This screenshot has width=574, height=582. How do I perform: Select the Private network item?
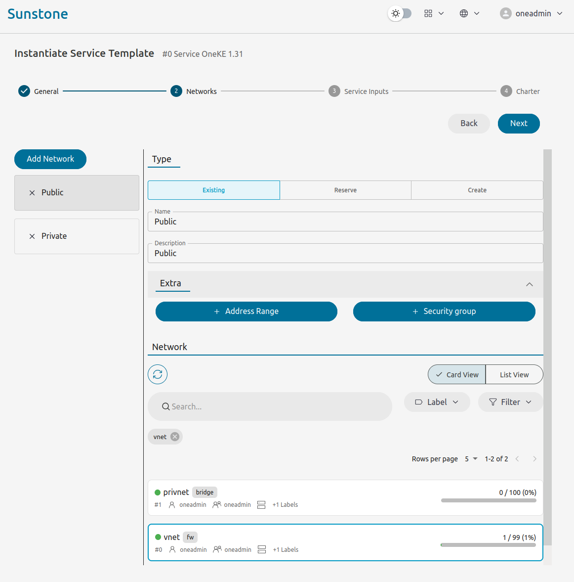pos(77,236)
